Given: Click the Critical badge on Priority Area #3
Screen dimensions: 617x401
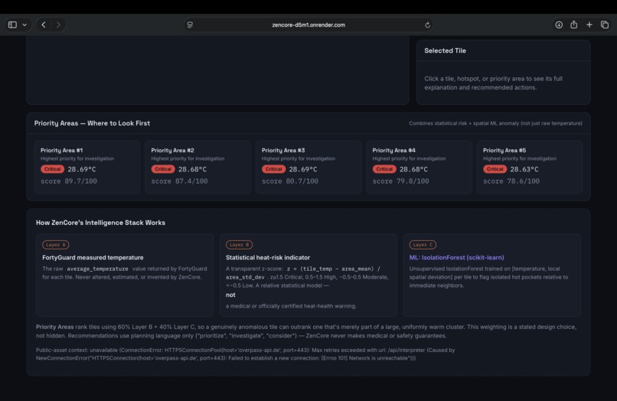Looking at the screenshot, I should pyautogui.click(x=273, y=169).
